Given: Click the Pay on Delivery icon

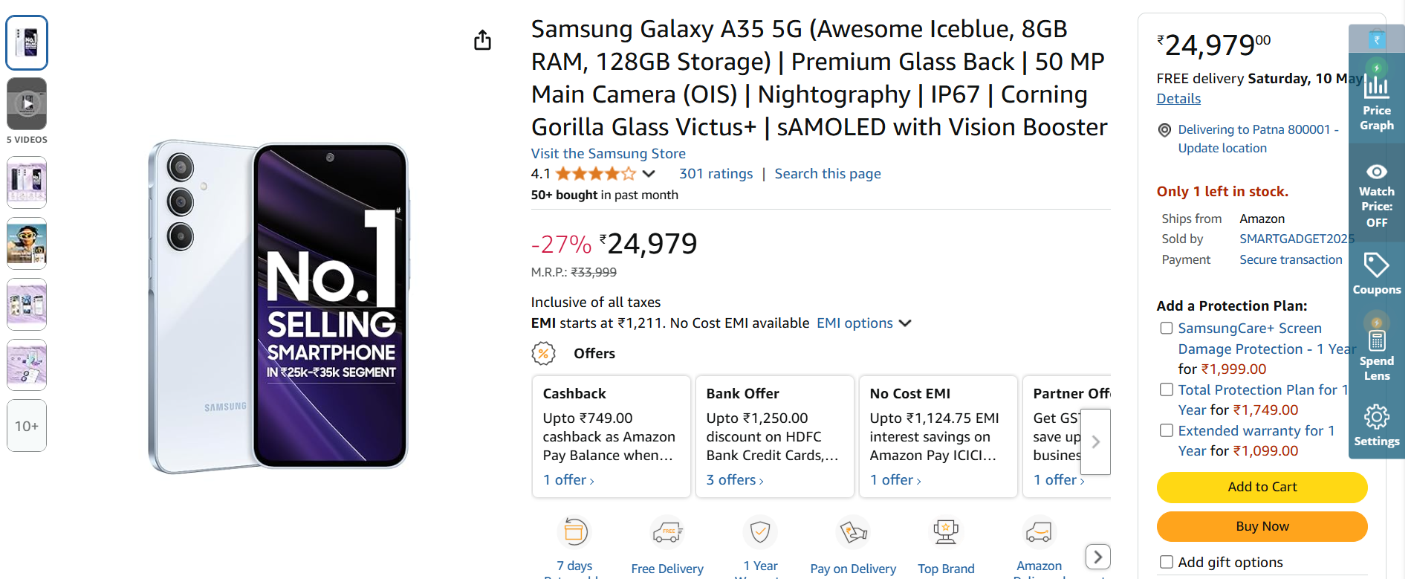Looking at the screenshot, I should coord(853,532).
